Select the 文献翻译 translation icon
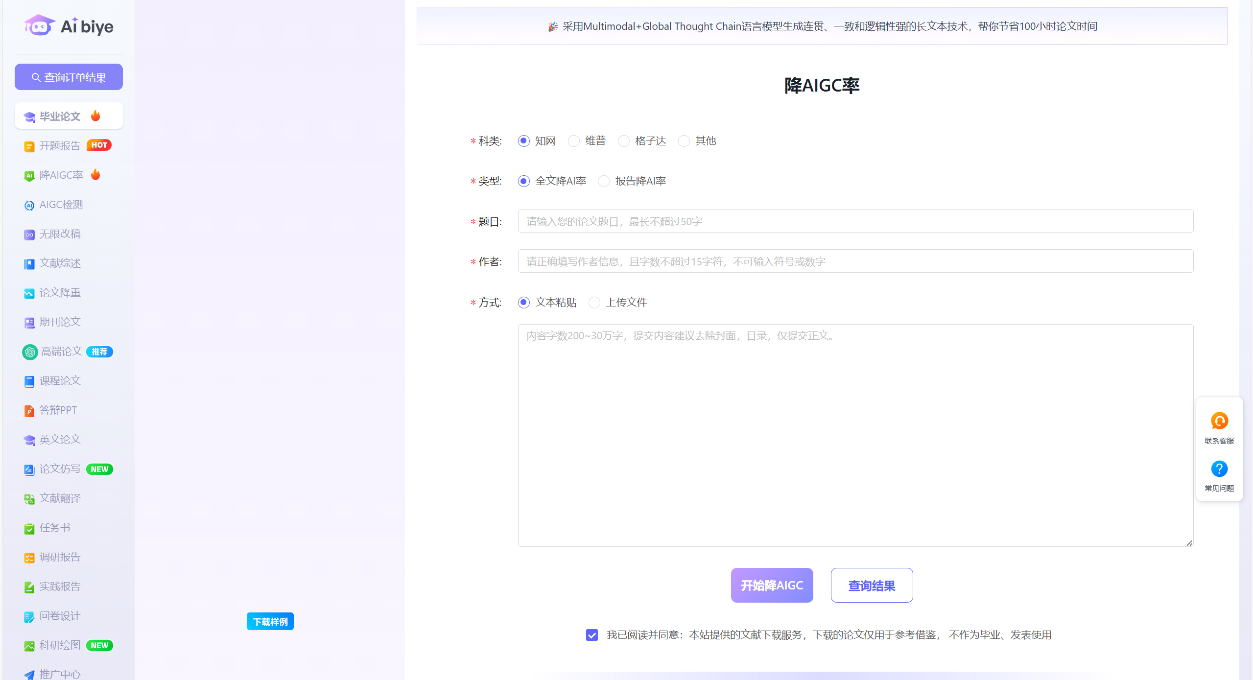 [29, 498]
